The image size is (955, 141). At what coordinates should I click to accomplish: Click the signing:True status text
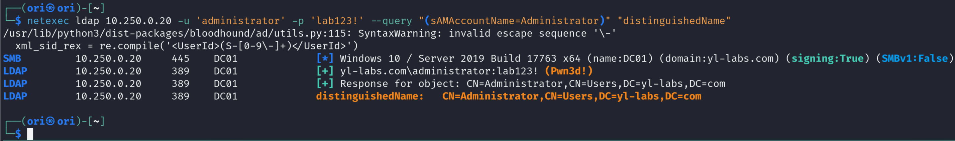pyautogui.click(x=827, y=58)
